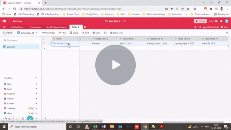The width and height of the screenshot is (231, 130).
Task: Click the Interfaces button
Action: (18, 21)
